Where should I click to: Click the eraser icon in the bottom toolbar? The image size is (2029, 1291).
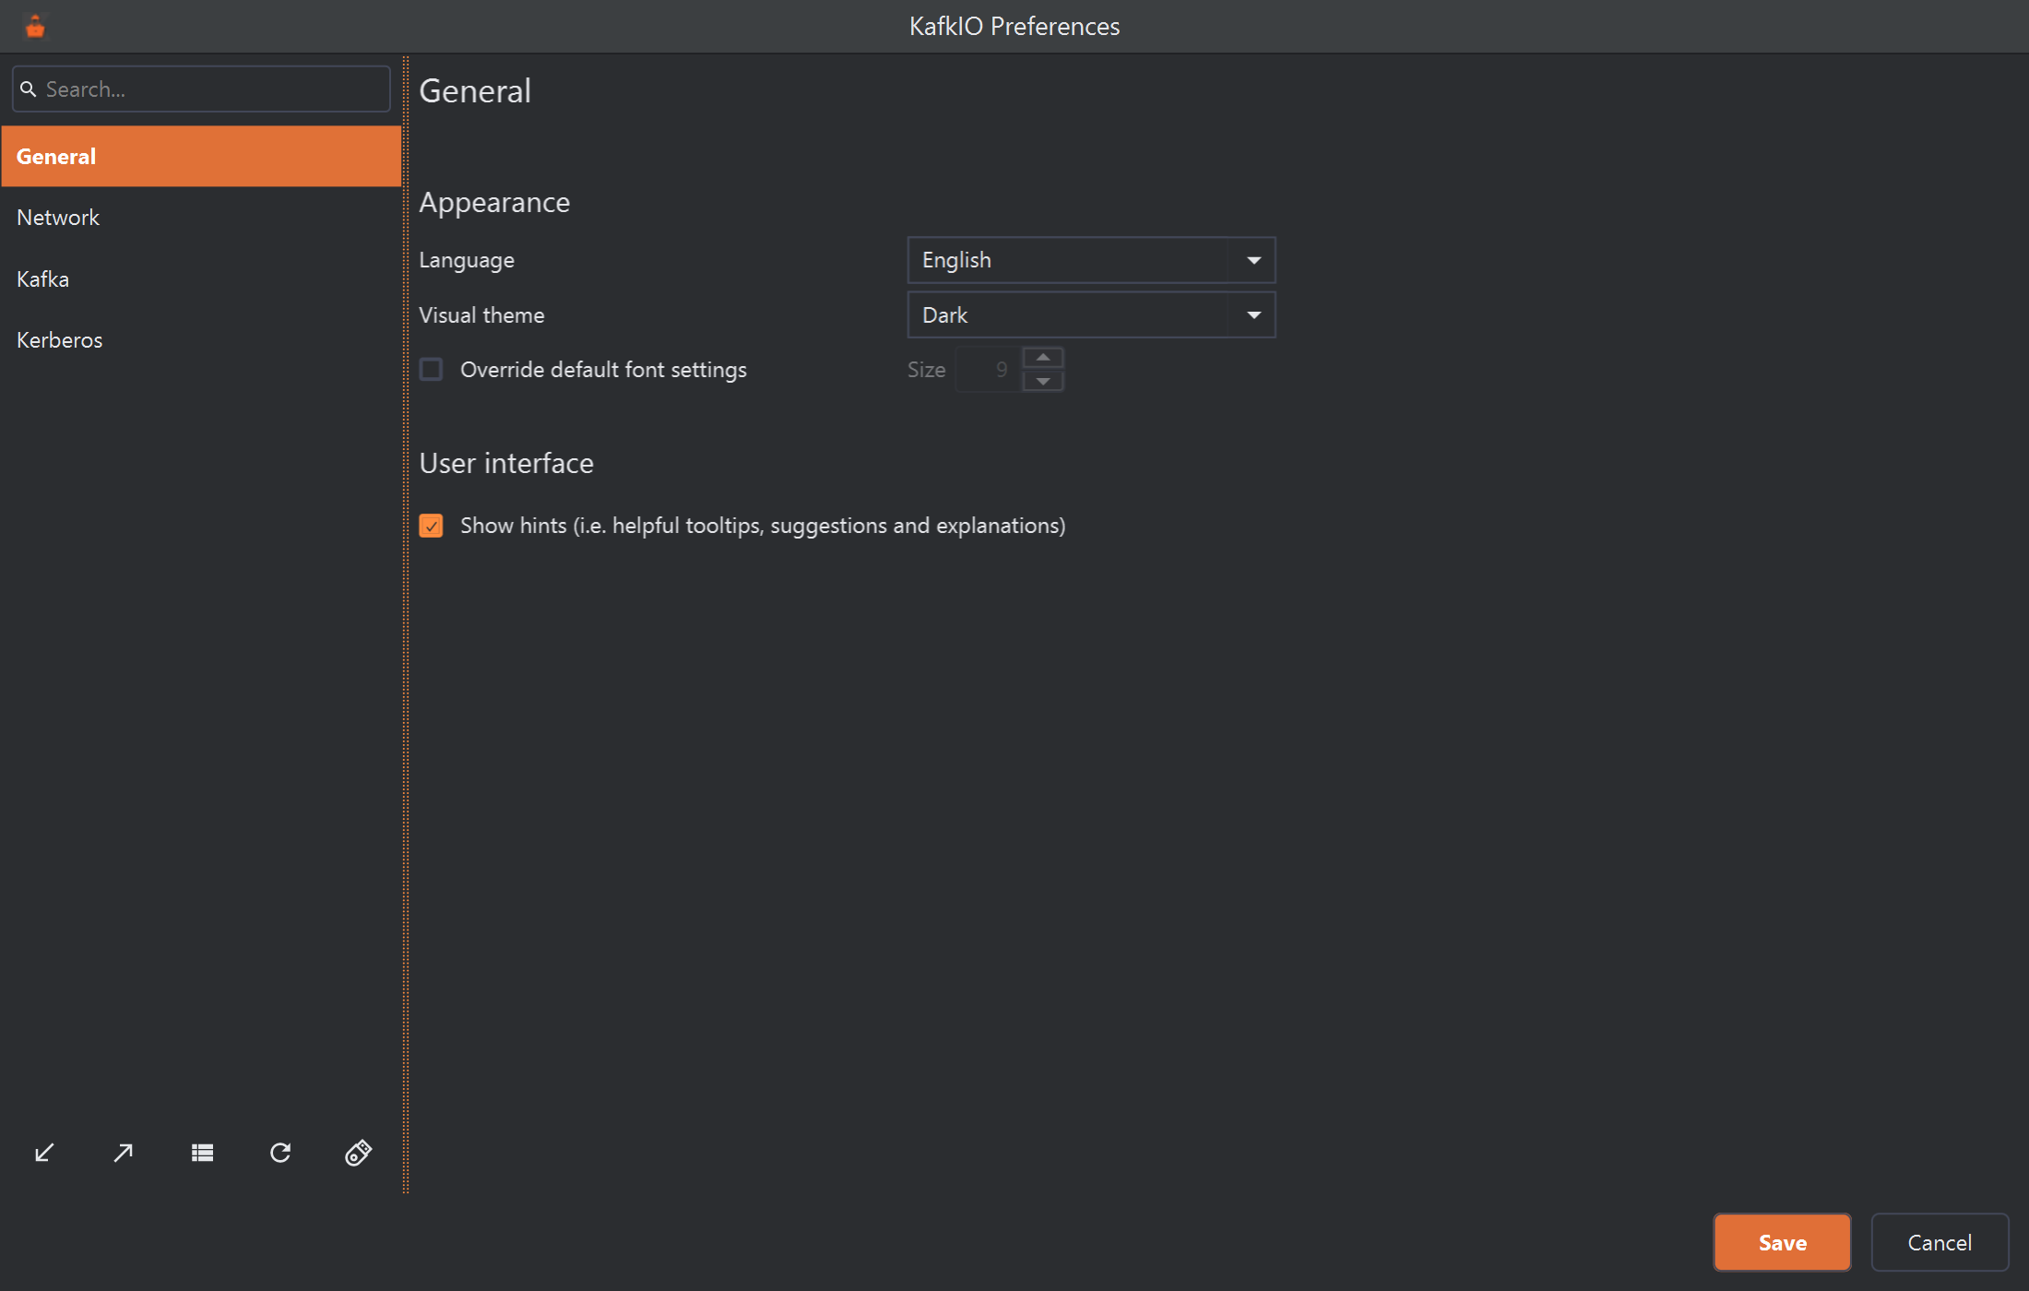(x=358, y=1153)
